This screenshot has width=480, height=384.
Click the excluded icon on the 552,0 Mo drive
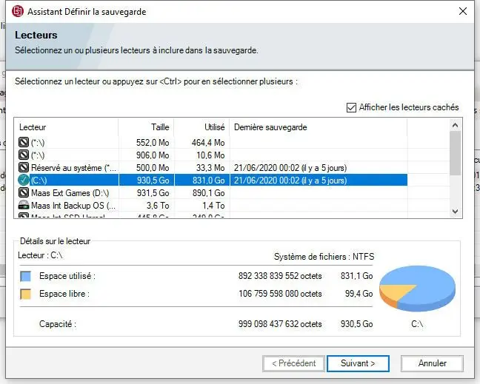pos(24,142)
